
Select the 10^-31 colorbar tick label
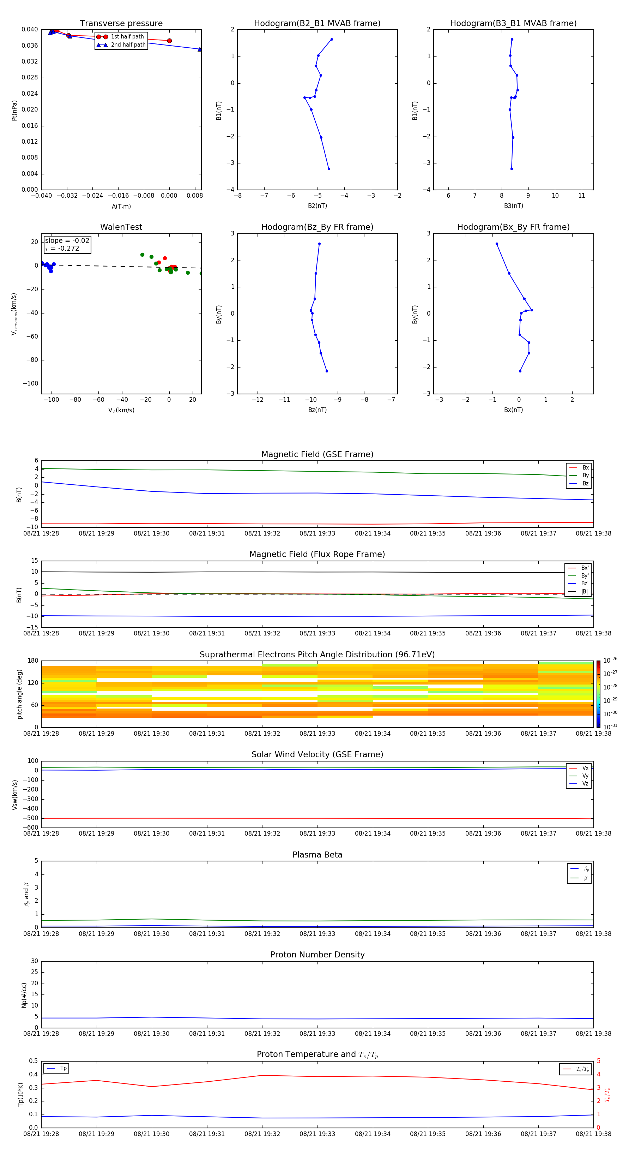(610, 727)
